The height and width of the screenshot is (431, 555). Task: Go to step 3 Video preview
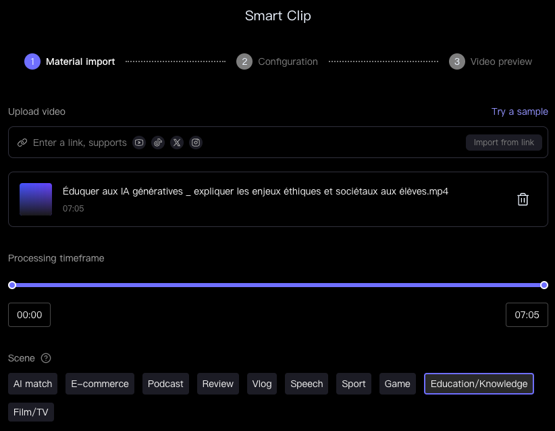[491, 61]
